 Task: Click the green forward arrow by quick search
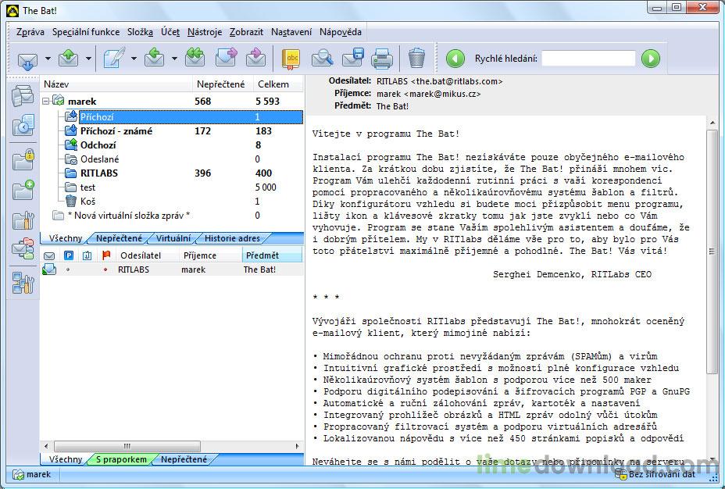(650, 59)
